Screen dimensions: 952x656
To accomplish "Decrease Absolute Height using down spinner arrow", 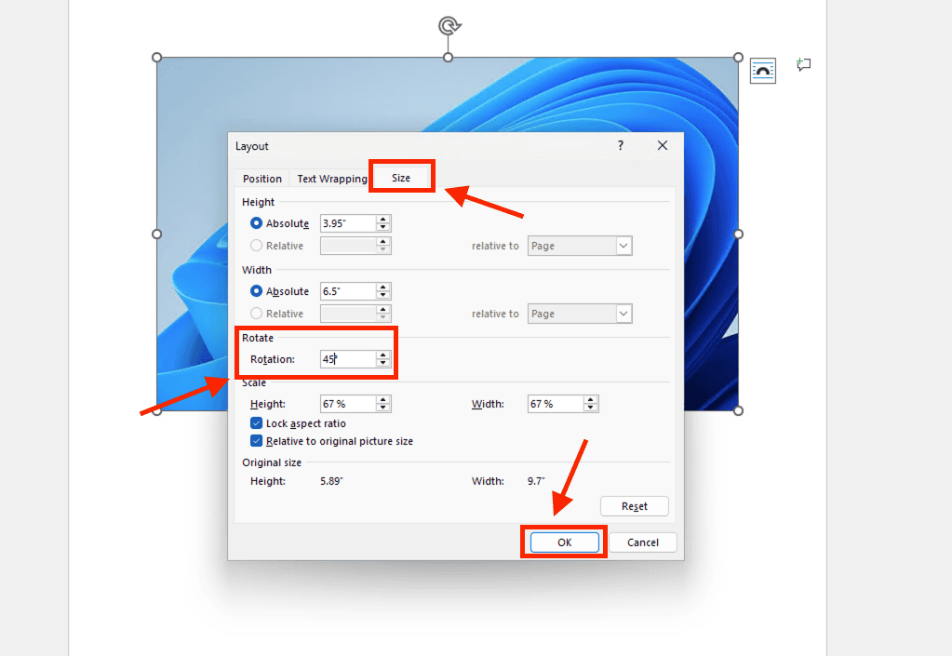I will pos(383,228).
